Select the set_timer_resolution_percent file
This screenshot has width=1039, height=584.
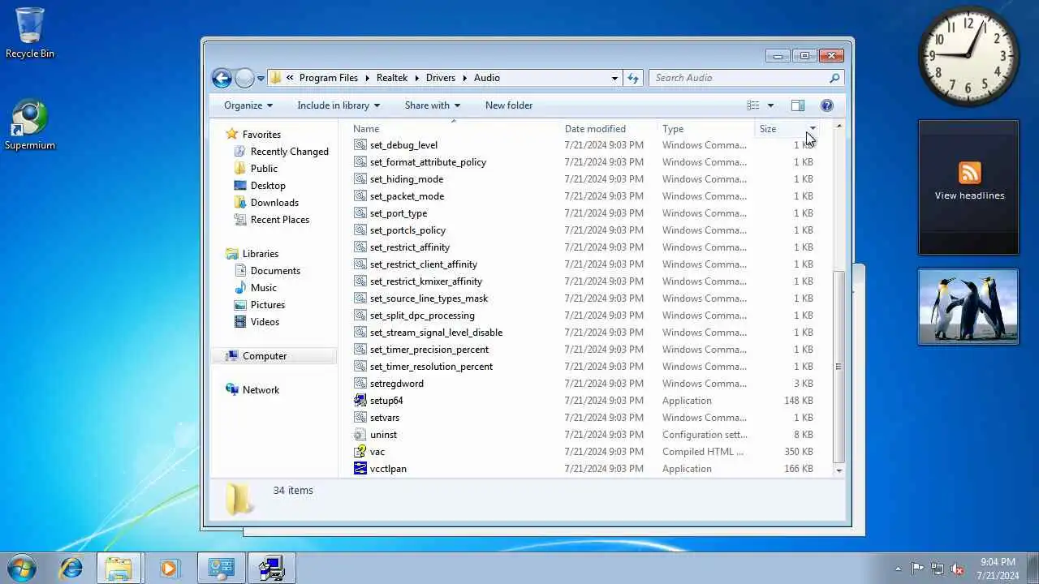(x=431, y=367)
